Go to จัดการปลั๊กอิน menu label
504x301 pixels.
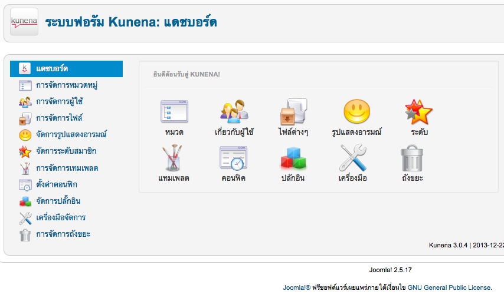58,201
